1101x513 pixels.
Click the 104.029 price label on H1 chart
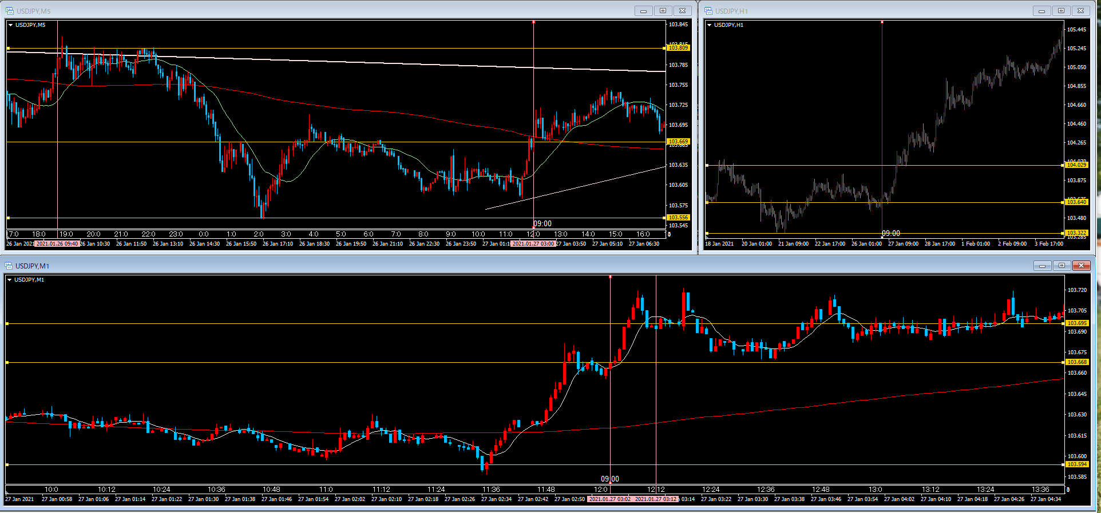point(1076,165)
